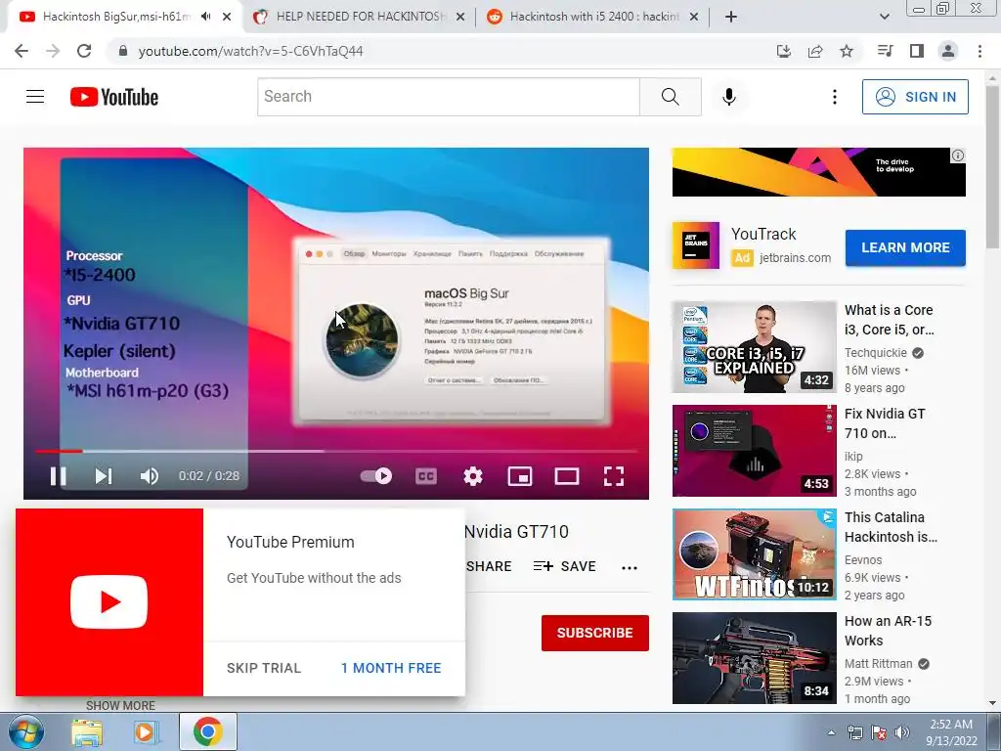The height and width of the screenshot is (751, 1001).
Task: Select the Hackintosh BigSur msi-h61m tab
Action: (115, 17)
